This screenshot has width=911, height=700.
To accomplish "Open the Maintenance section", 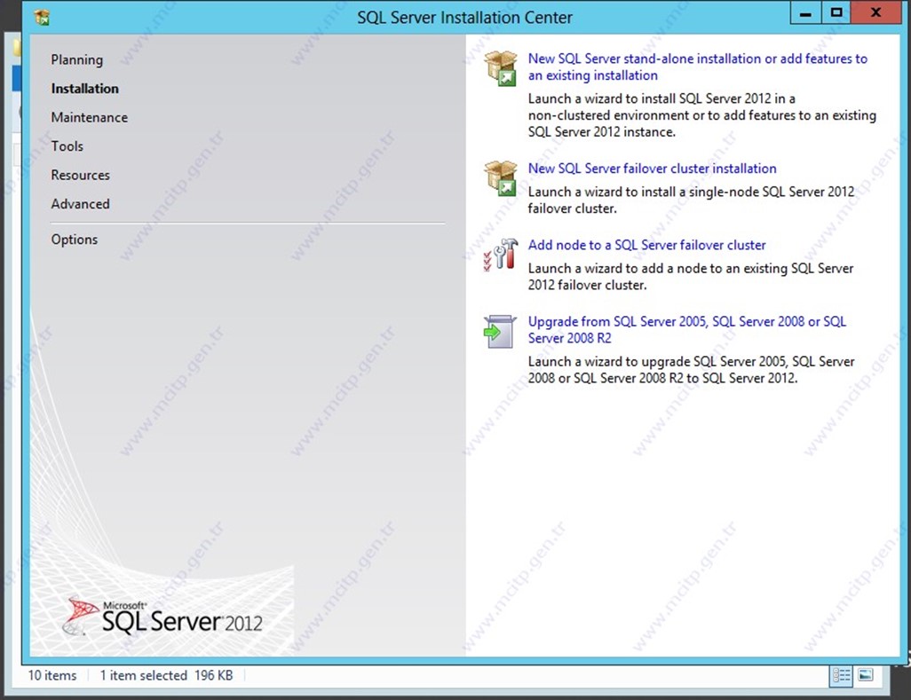I will click(x=90, y=117).
